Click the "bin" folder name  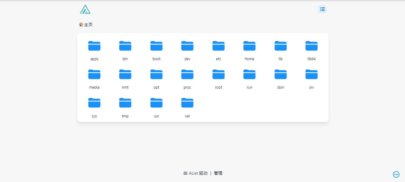point(125,59)
